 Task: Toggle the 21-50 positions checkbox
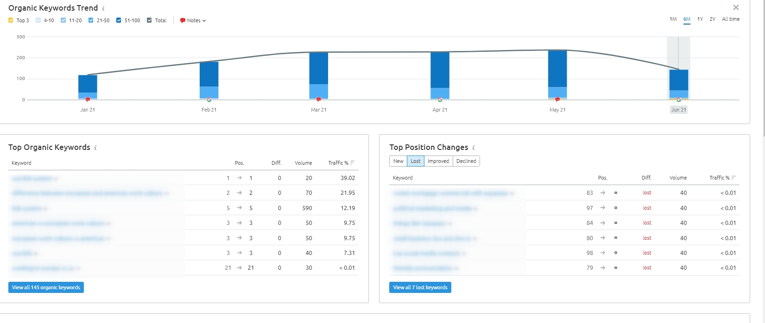tap(91, 20)
